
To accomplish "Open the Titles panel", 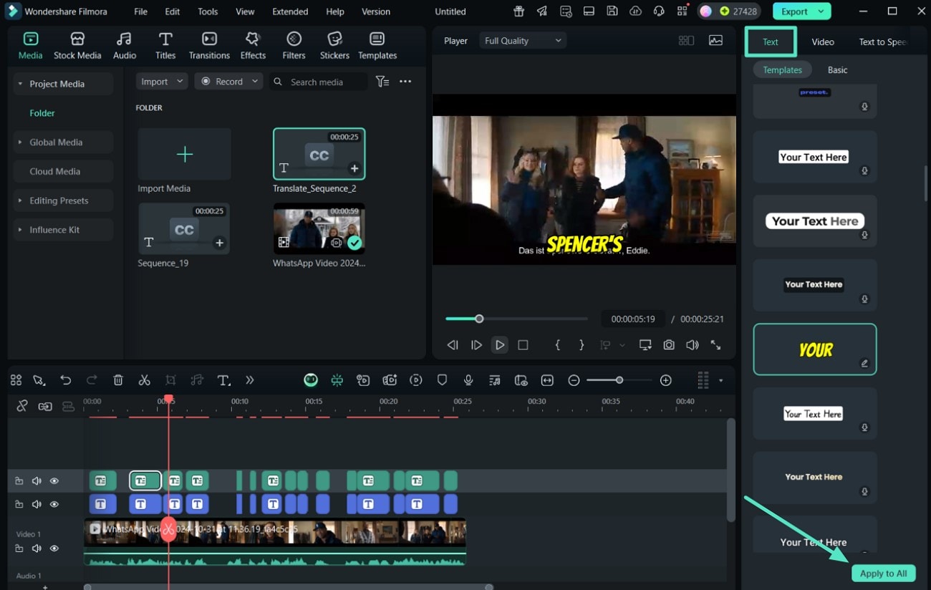I will pyautogui.click(x=165, y=46).
